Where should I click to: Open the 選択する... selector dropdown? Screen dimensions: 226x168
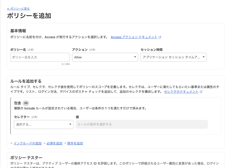44,124
